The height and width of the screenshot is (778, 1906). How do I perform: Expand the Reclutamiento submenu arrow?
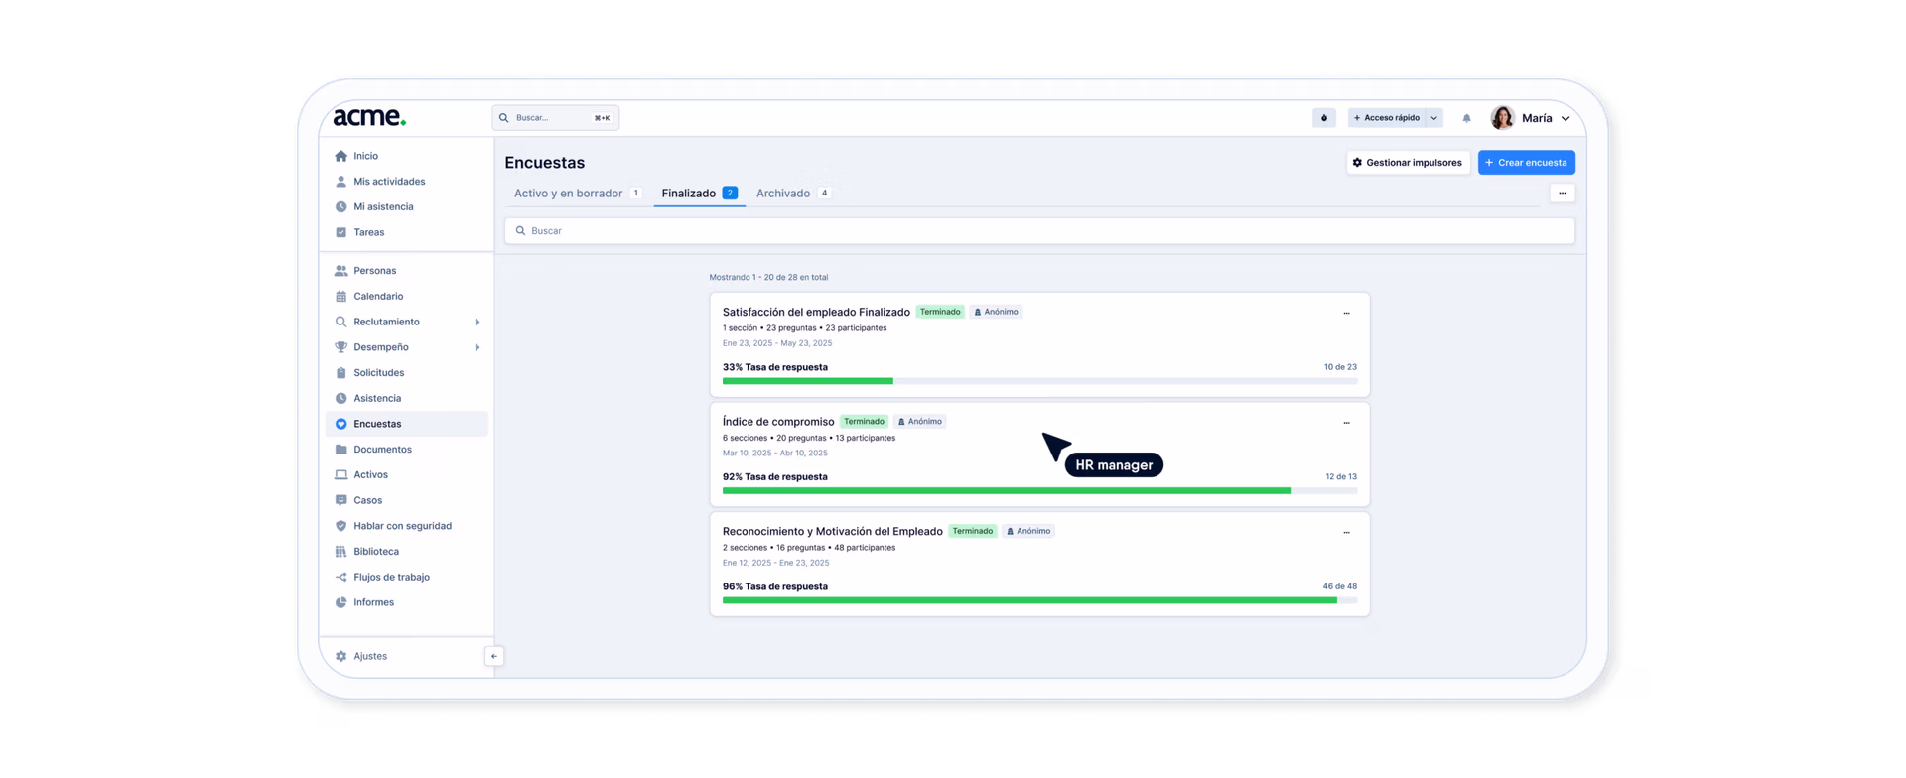click(477, 322)
